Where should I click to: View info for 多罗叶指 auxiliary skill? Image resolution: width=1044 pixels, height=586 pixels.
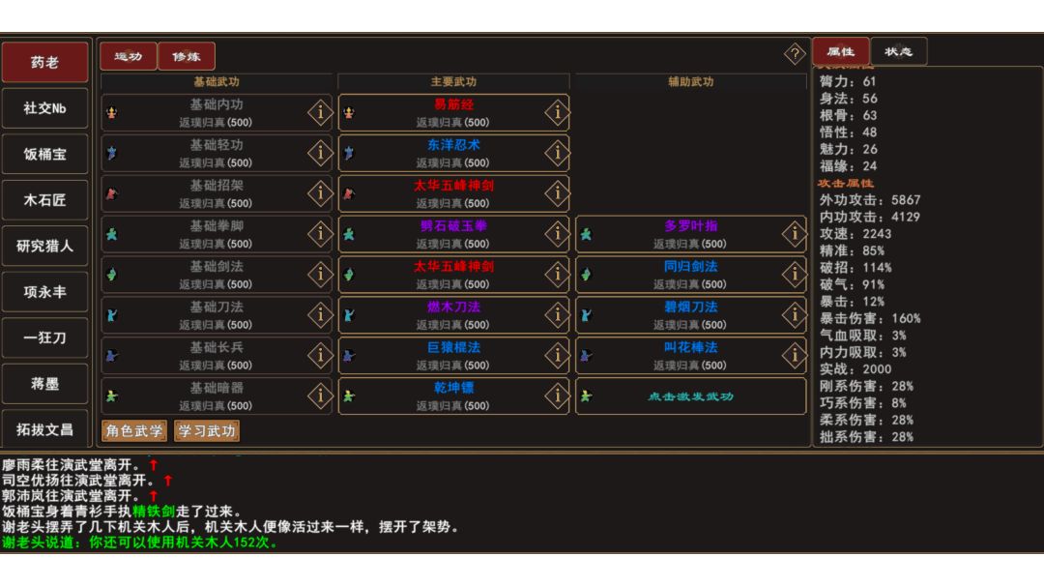coord(794,234)
